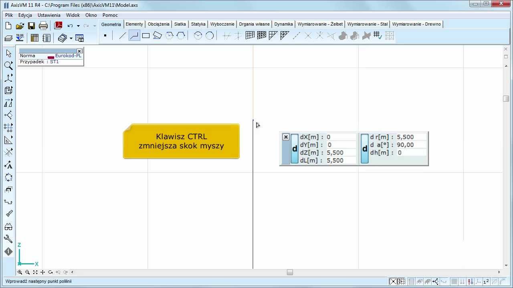
Task: Open the Drgania własne tab
Action: pyautogui.click(x=254, y=24)
